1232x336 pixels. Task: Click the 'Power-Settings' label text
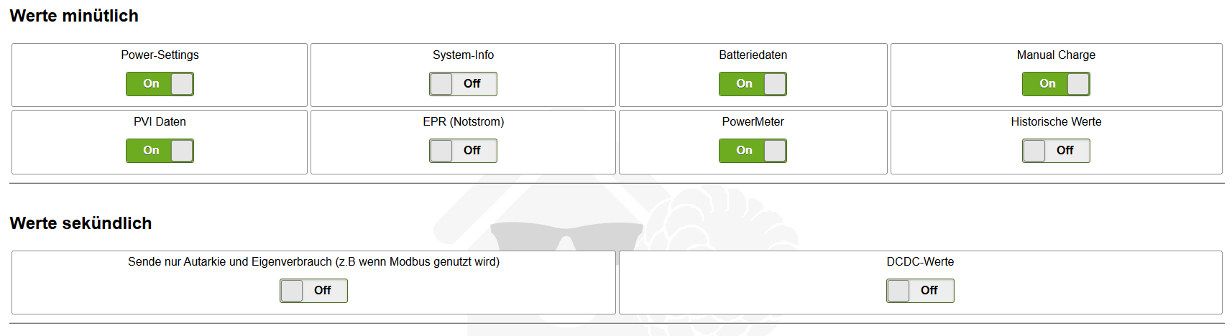[x=160, y=55]
